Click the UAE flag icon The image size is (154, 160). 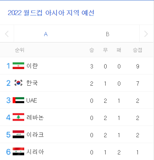[x=18, y=100]
